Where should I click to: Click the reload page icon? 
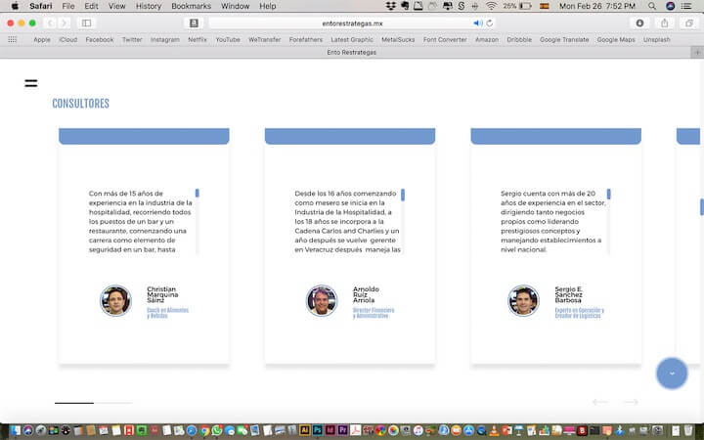click(x=490, y=22)
